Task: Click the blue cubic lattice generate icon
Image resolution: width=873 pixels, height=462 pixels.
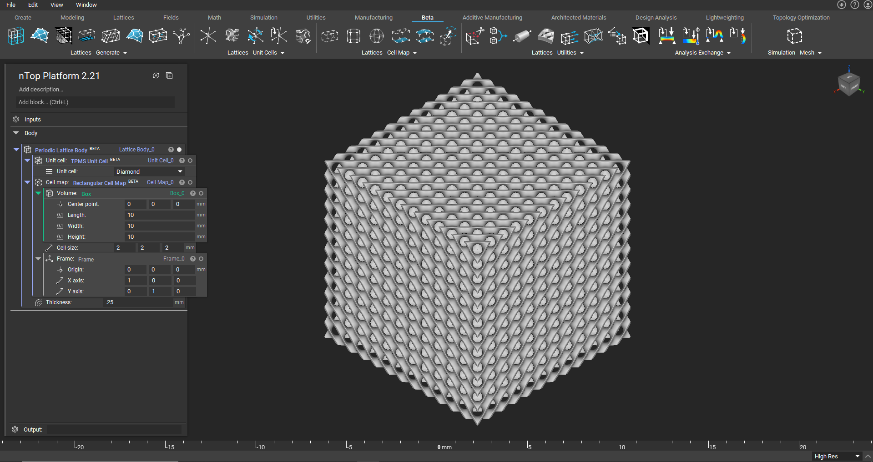Action: pos(16,35)
